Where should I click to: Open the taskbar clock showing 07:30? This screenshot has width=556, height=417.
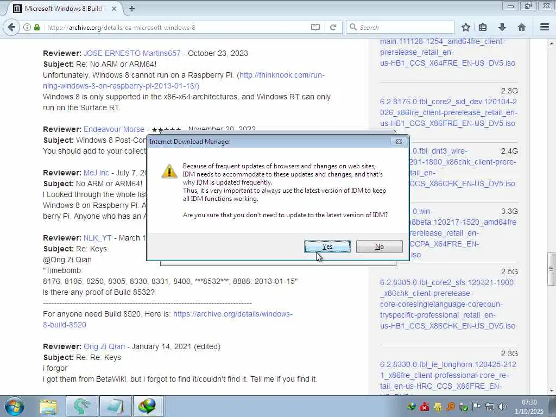pos(529,407)
